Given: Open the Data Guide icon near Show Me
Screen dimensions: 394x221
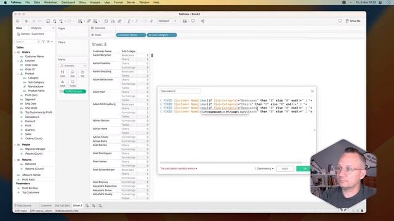Looking at the screenshot, I should 340,21.
